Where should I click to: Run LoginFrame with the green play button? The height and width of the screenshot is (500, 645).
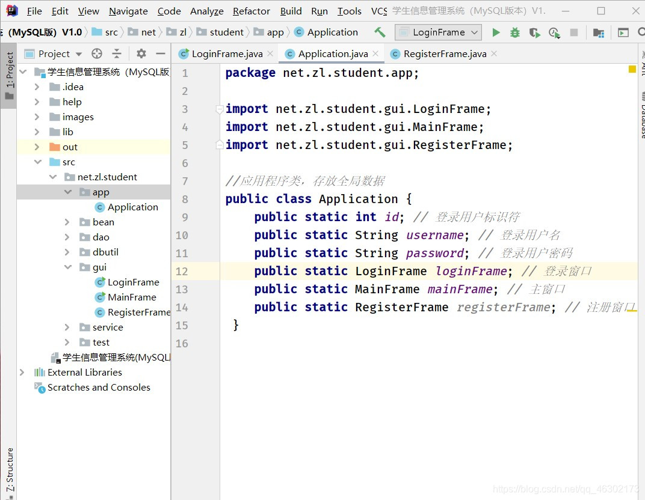(496, 32)
